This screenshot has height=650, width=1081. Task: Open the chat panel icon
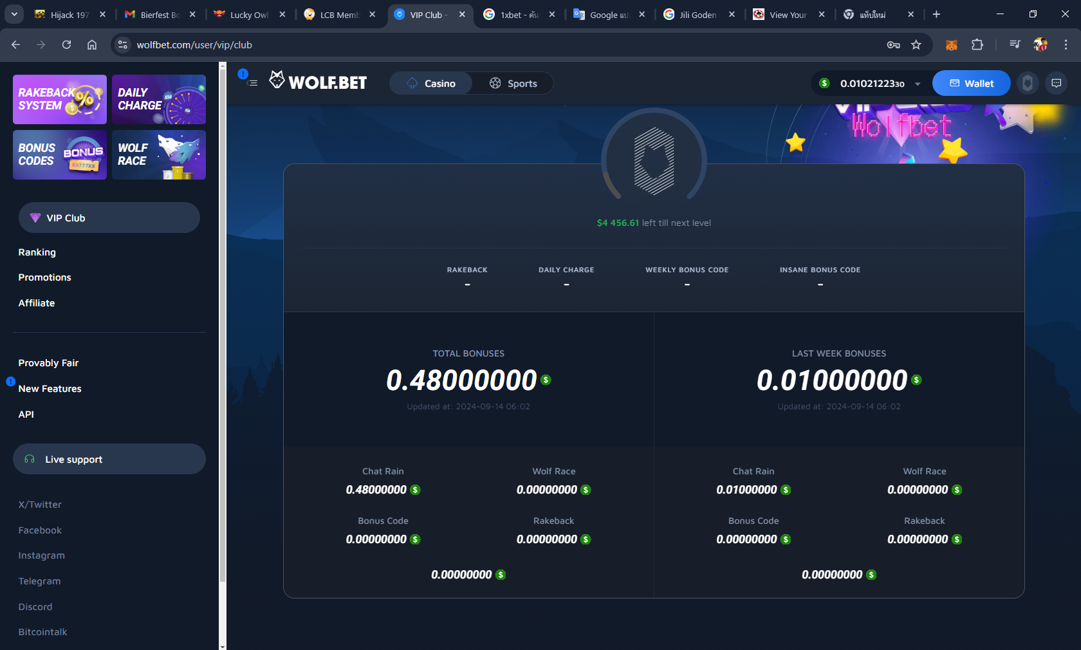point(1057,83)
